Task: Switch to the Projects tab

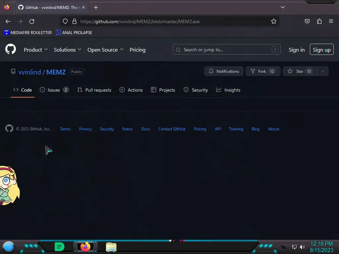Action: (163, 90)
